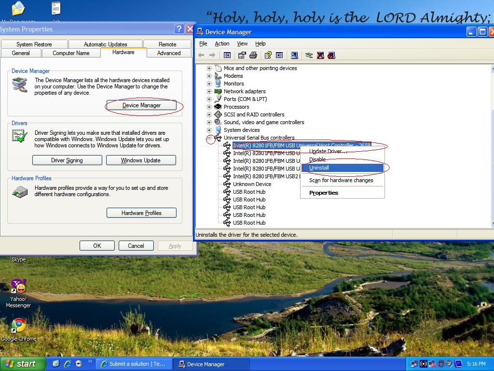Switch to the Advanced tab in System Properties
Viewport: 494px width, 371px height.
(169, 53)
